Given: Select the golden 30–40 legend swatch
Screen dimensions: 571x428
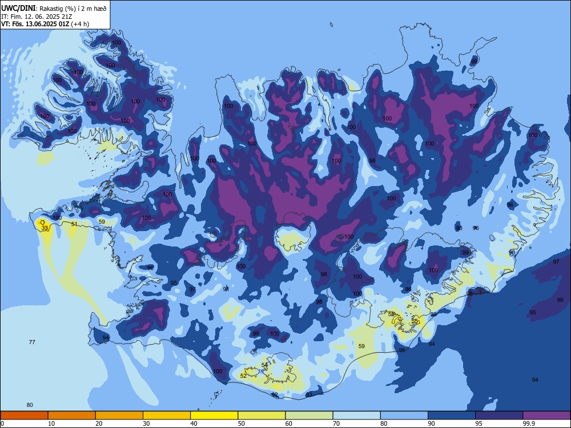Looking at the screenshot, I should [167, 415].
